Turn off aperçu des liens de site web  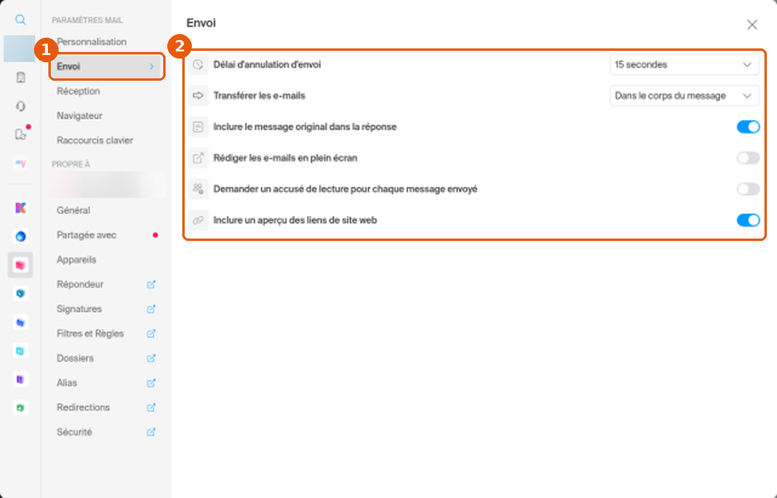point(748,220)
